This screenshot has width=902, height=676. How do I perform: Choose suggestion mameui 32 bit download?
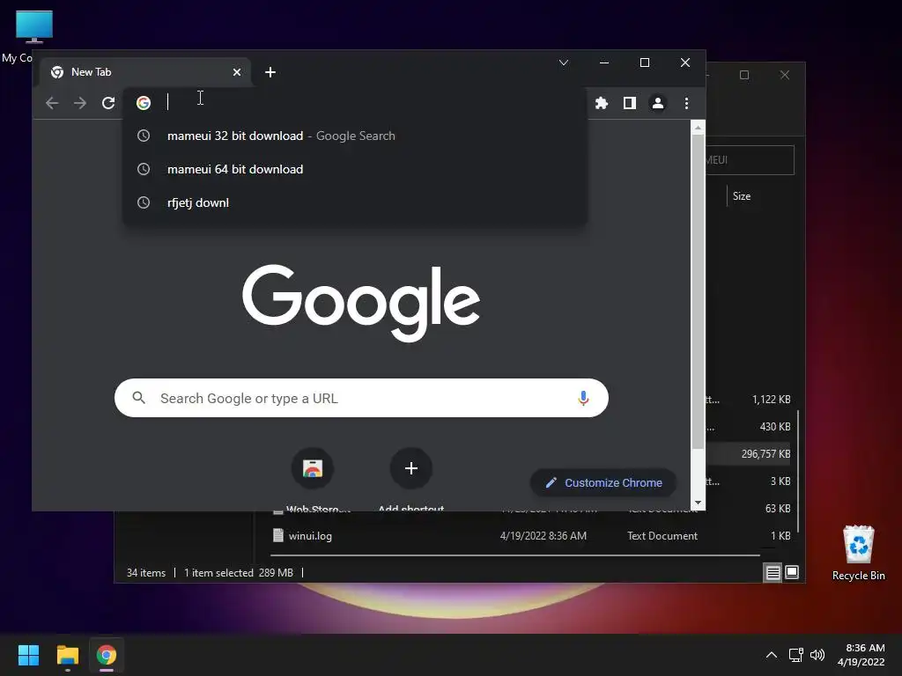[x=355, y=136]
